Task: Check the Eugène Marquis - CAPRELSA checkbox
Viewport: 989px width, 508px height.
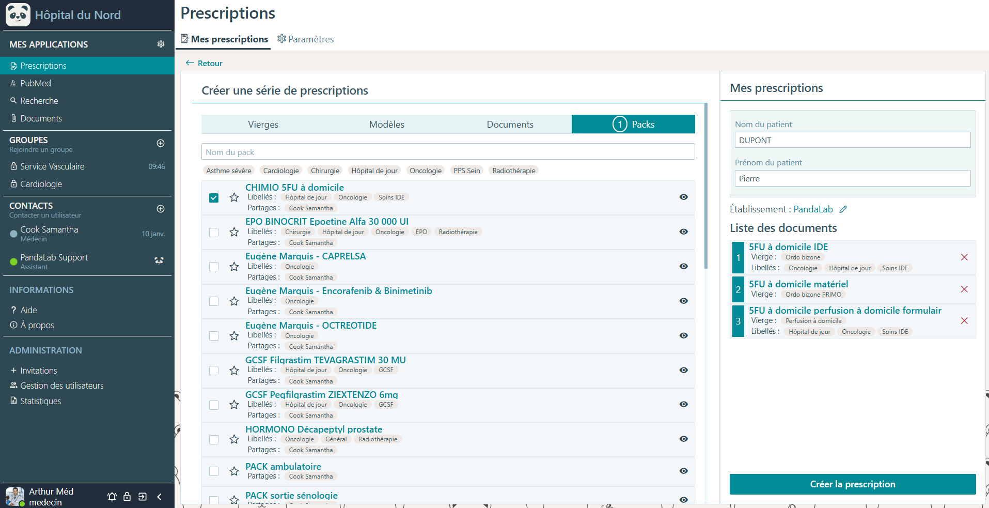Action: coord(214,267)
